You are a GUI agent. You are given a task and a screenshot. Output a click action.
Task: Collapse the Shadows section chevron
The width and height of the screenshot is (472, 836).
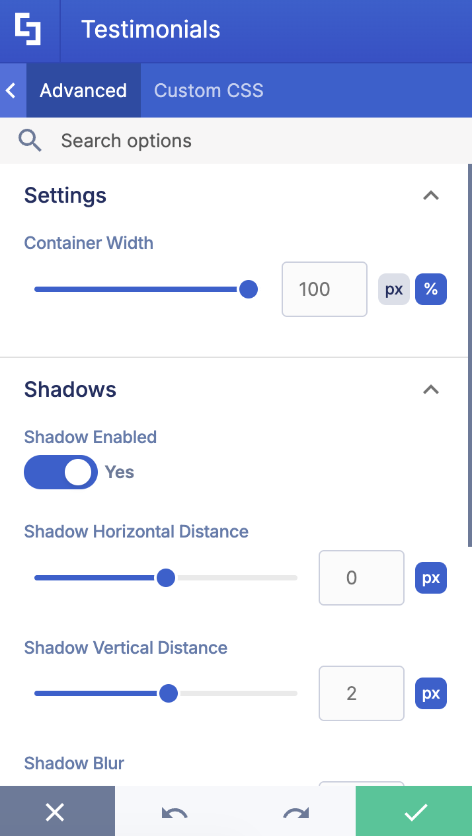(x=430, y=390)
